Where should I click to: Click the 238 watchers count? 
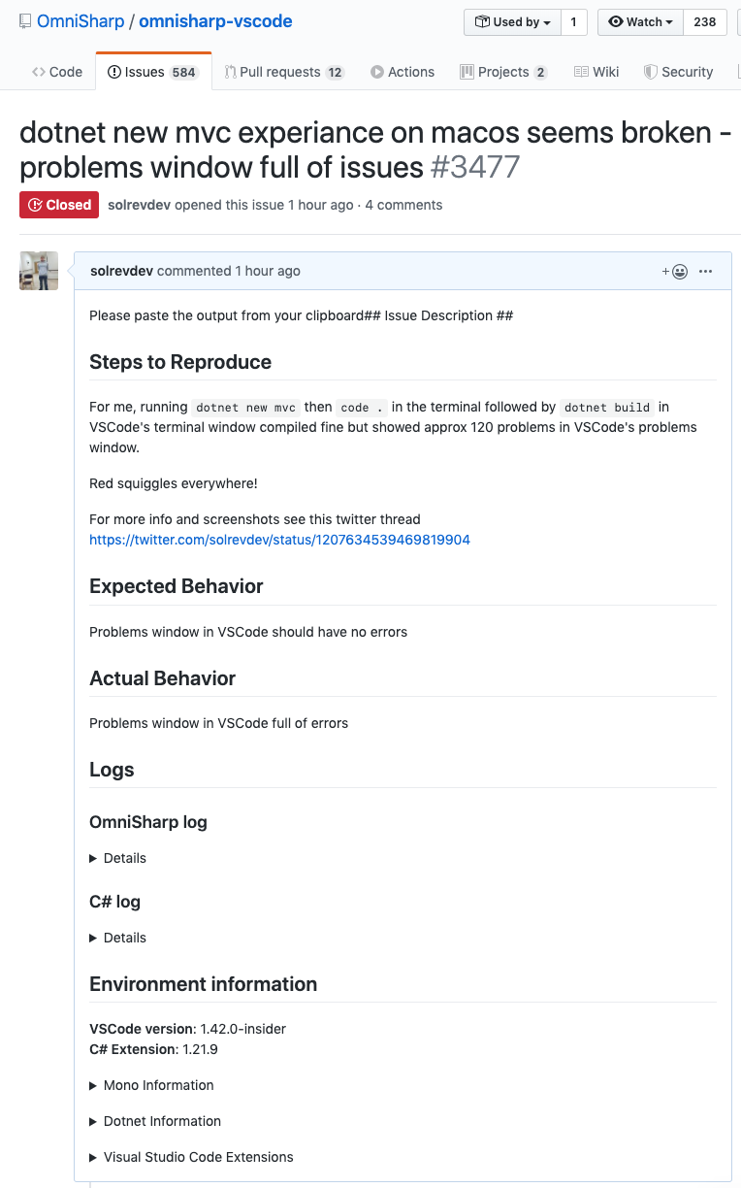(x=705, y=22)
